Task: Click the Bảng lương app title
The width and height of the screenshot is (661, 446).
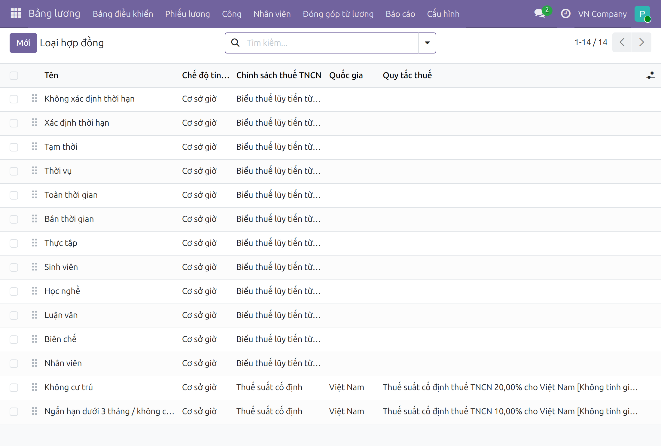Action: coord(54,14)
